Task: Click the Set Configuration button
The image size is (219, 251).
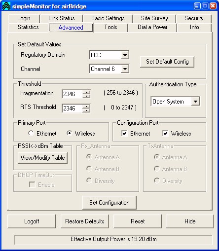Action: 109,203
